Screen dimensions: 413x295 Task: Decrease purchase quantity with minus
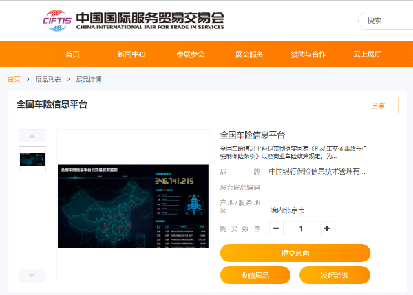point(276,228)
